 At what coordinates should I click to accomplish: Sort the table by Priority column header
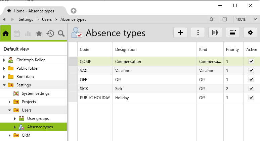point(232,50)
